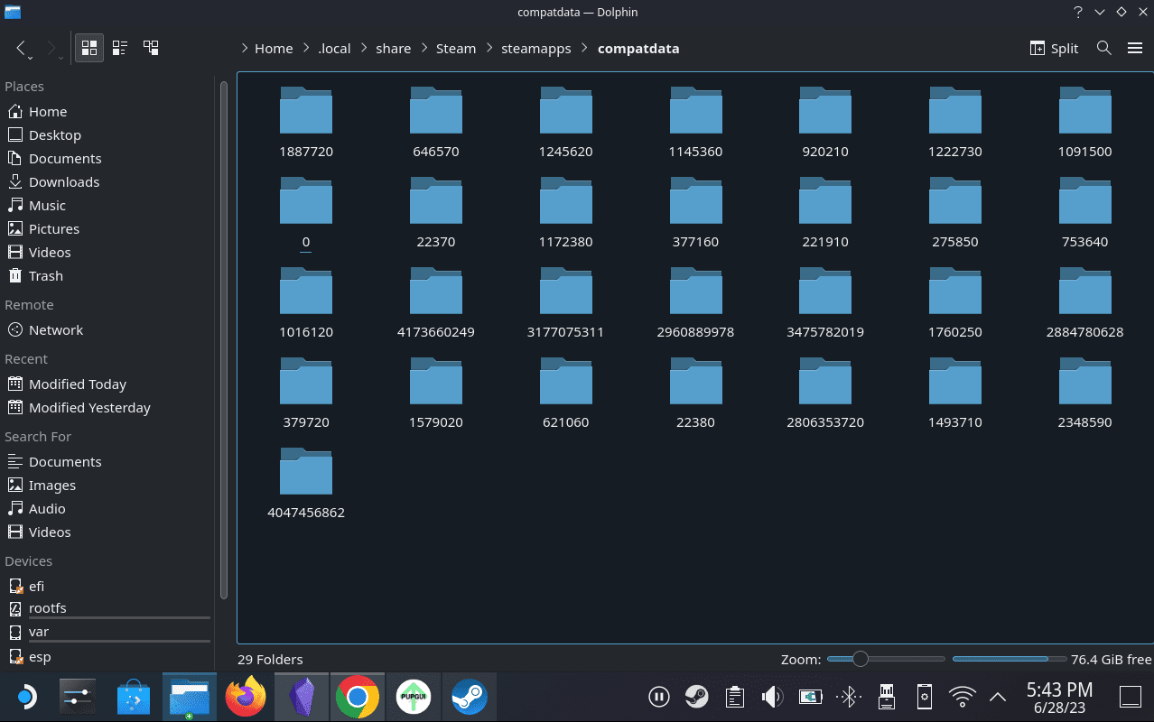Navigate to Steam in breadcrumb

click(x=456, y=49)
